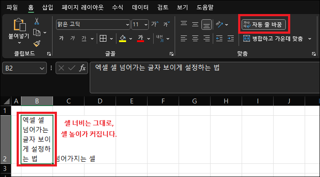The image size is (320, 177).
Task: Open the merge and center dropdown arrow
Action: click(309, 39)
